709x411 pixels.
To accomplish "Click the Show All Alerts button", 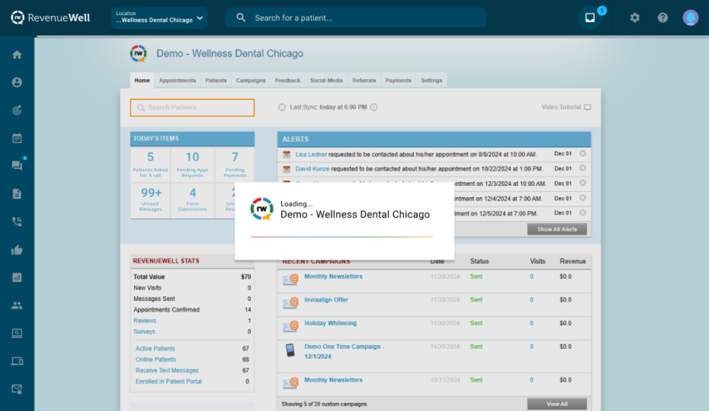I will tap(557, 230).
